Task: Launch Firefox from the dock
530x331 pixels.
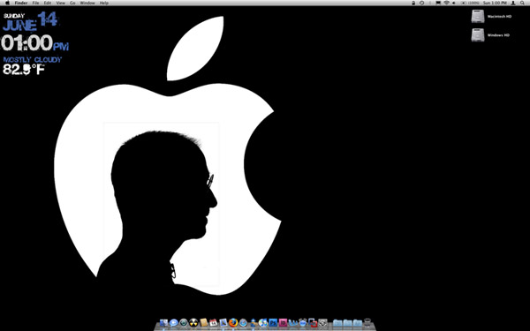Action: pos(233,322)
